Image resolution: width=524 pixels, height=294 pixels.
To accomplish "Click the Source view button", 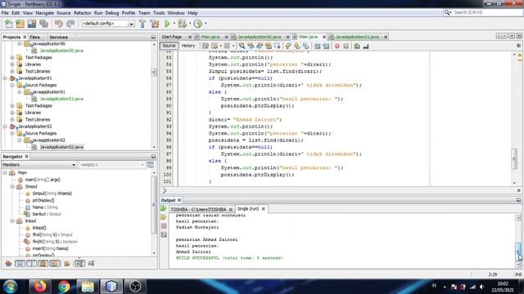I will [169, 46].
